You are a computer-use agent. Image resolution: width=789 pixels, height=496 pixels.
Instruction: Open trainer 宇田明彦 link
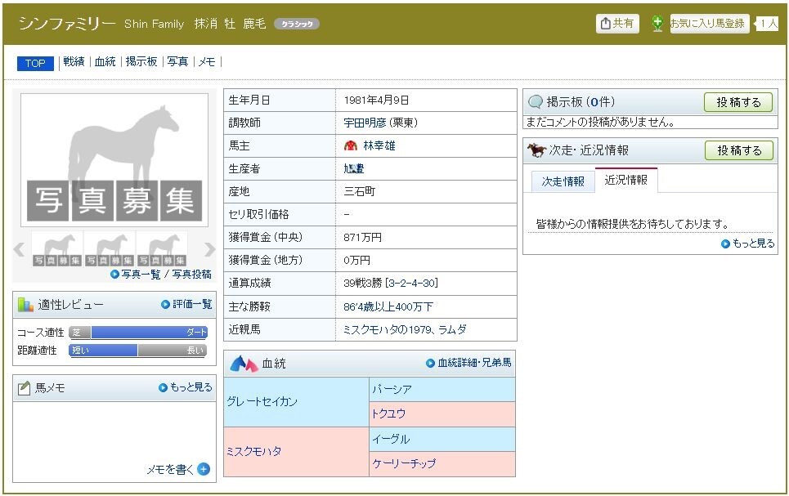[366, 123]
